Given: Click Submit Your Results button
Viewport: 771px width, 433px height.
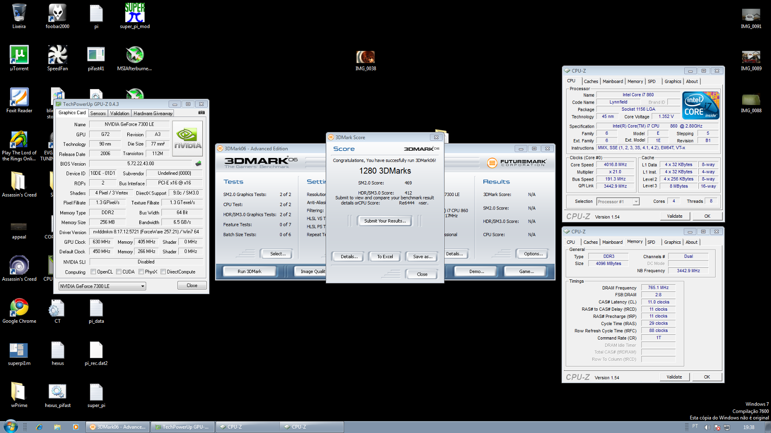Looking at the screenshot, I should [x=385, y=221].
